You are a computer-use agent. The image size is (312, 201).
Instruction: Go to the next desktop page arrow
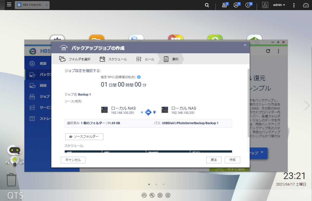pos(307,105)
